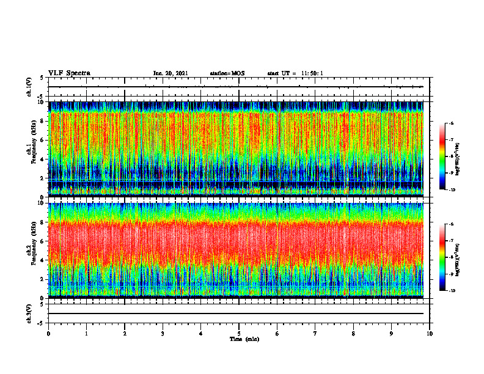Click the '-10' tick on ch.1 color bar
Image resolution: width=484 pixels, height=374 pixels.
(x=452, y=190)
